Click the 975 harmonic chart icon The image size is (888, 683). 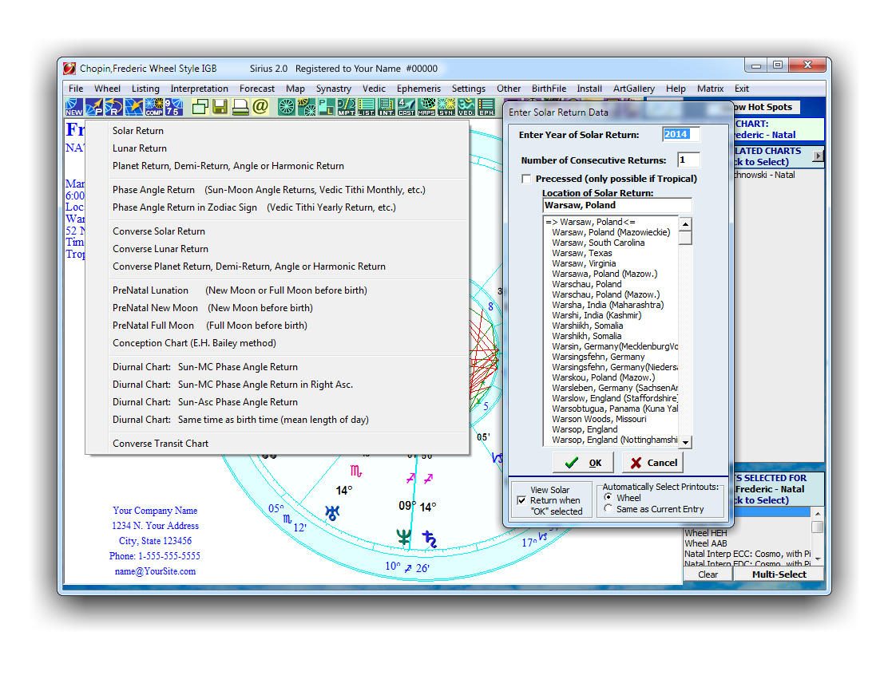click(x=174, y=107)
